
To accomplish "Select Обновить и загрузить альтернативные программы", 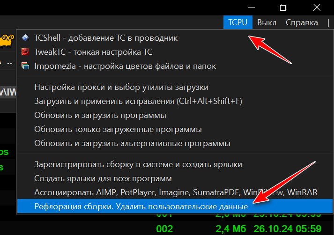I will point(175,143).
